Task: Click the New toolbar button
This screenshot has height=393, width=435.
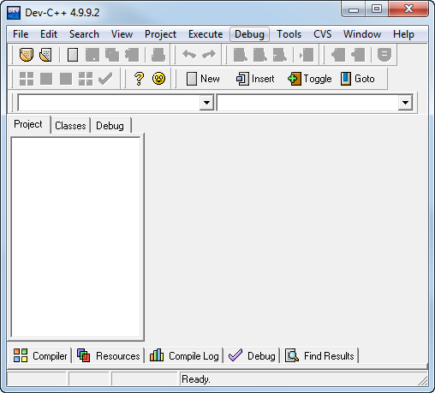Action: (x=203, y=79)
